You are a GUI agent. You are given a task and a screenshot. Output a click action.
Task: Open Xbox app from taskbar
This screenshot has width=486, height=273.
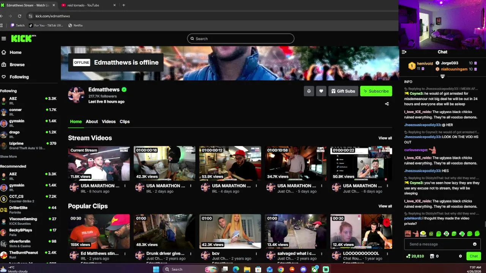pyautogui.click(x=314, y=269)
